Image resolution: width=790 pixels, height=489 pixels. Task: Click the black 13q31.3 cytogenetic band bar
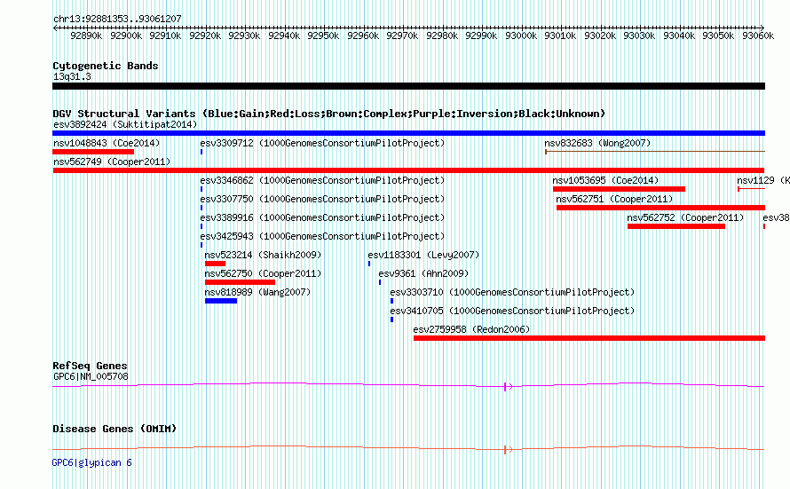pos(408,86)
